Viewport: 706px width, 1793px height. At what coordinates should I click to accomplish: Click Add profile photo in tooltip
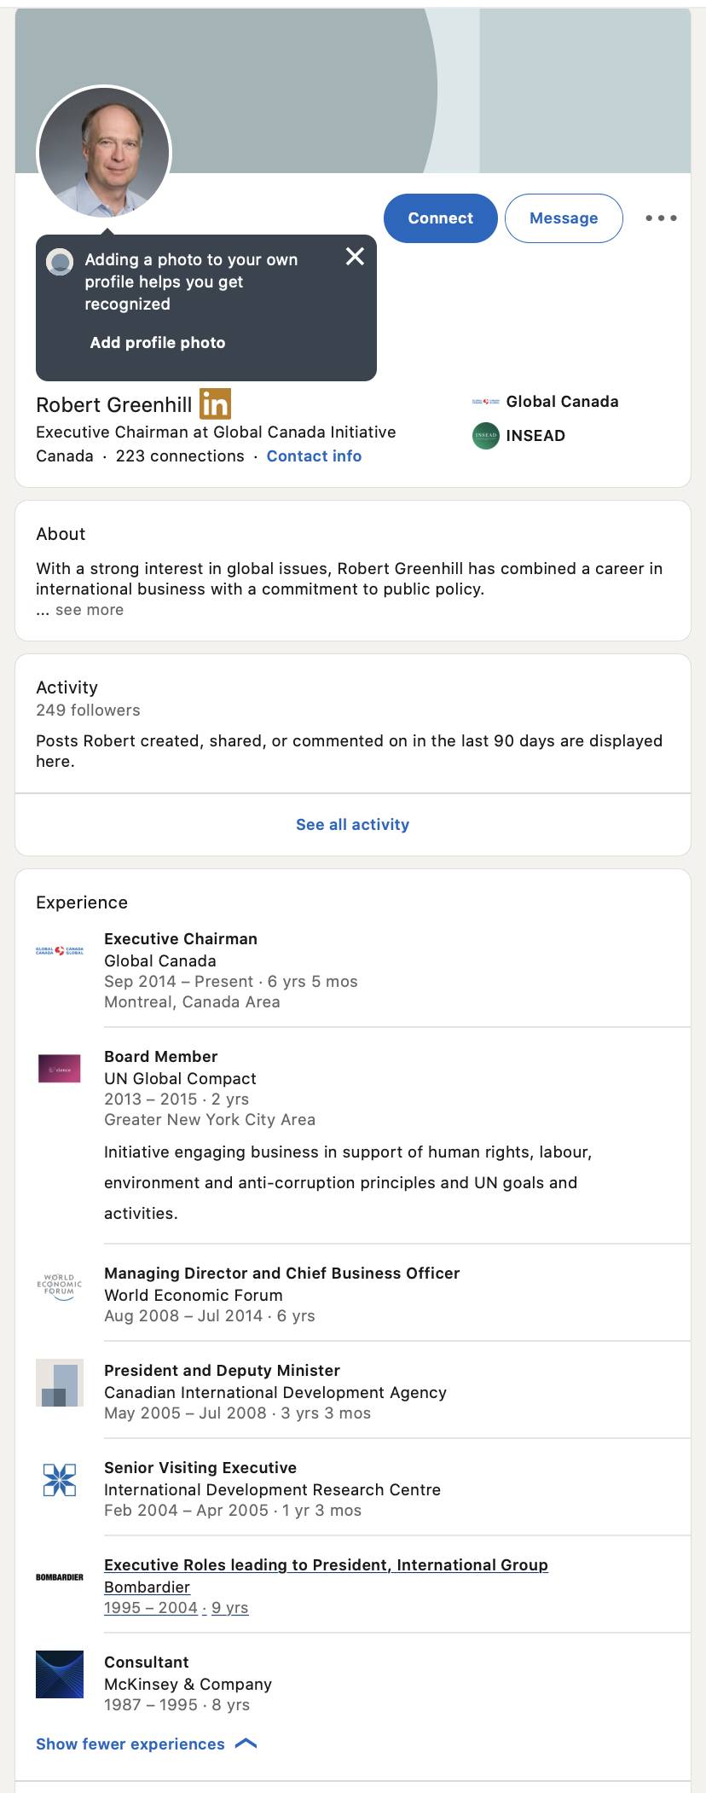pos(158,343)
